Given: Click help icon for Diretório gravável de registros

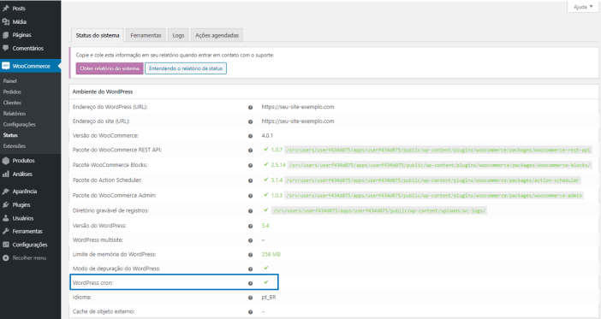Looking at the screenshot, I should coord(250,210).
